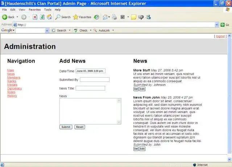Viewport: 232px width, 167px height.
Task: Go to the Home page icon
Action: 49,17
